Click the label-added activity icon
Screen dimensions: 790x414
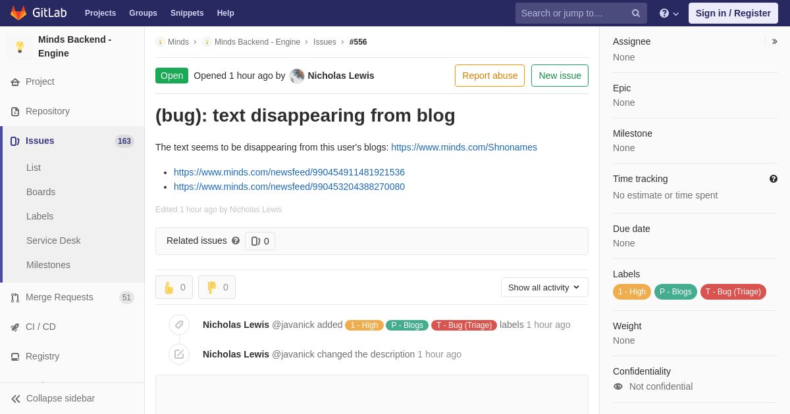(179, 325)
